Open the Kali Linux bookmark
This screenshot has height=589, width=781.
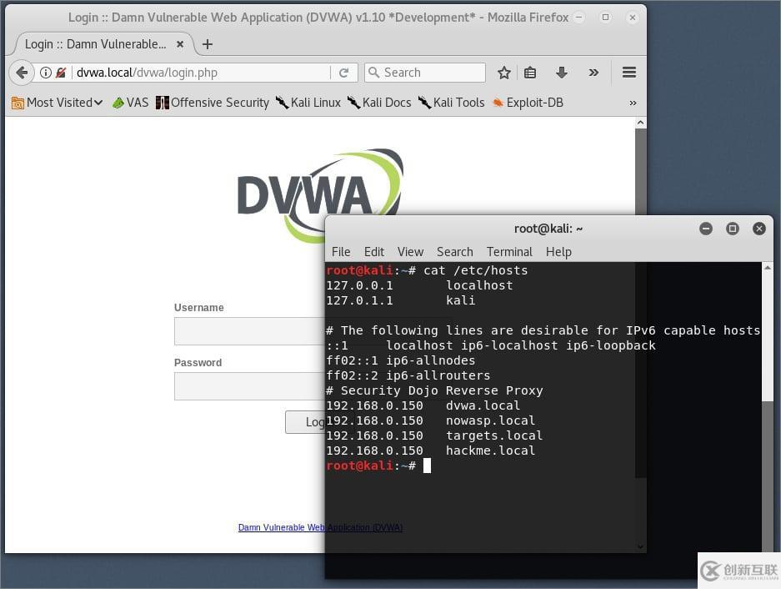click(x=308, y=103)
